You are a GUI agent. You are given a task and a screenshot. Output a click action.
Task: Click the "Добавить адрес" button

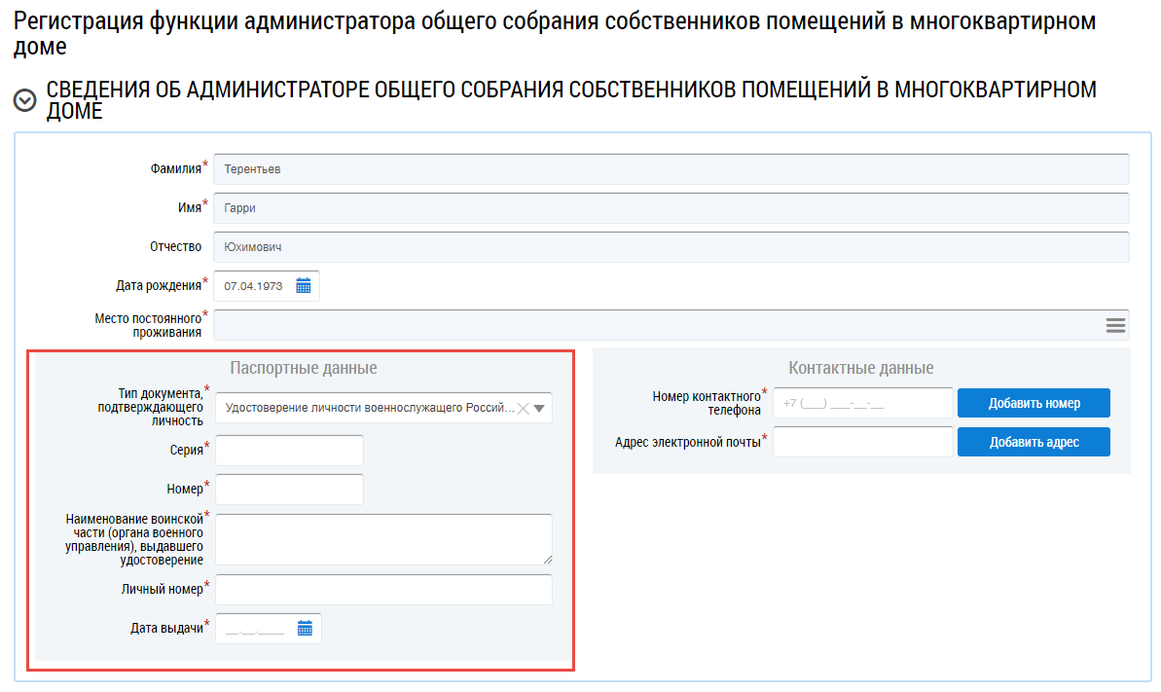coord(1034,442)
